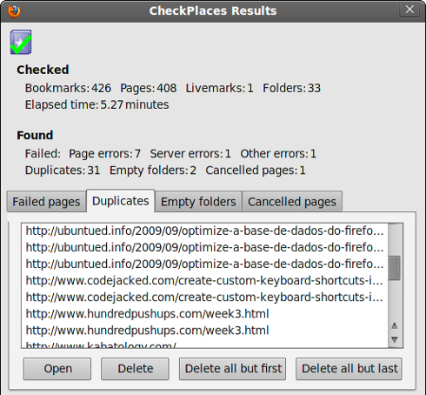Select first hundredpushups.com week3.html entry
Screen dimensions: 426x395
pos(204,314)
